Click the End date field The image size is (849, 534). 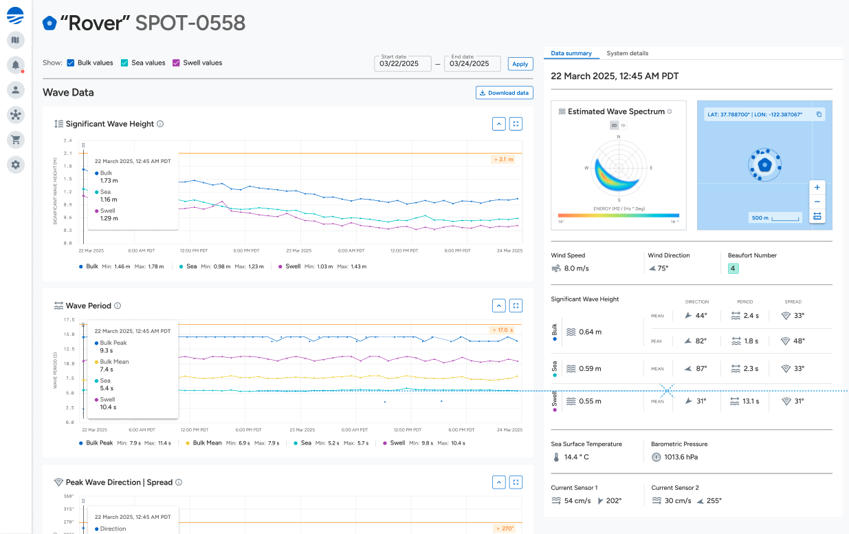pyautogui.click(x=472, y=63)
